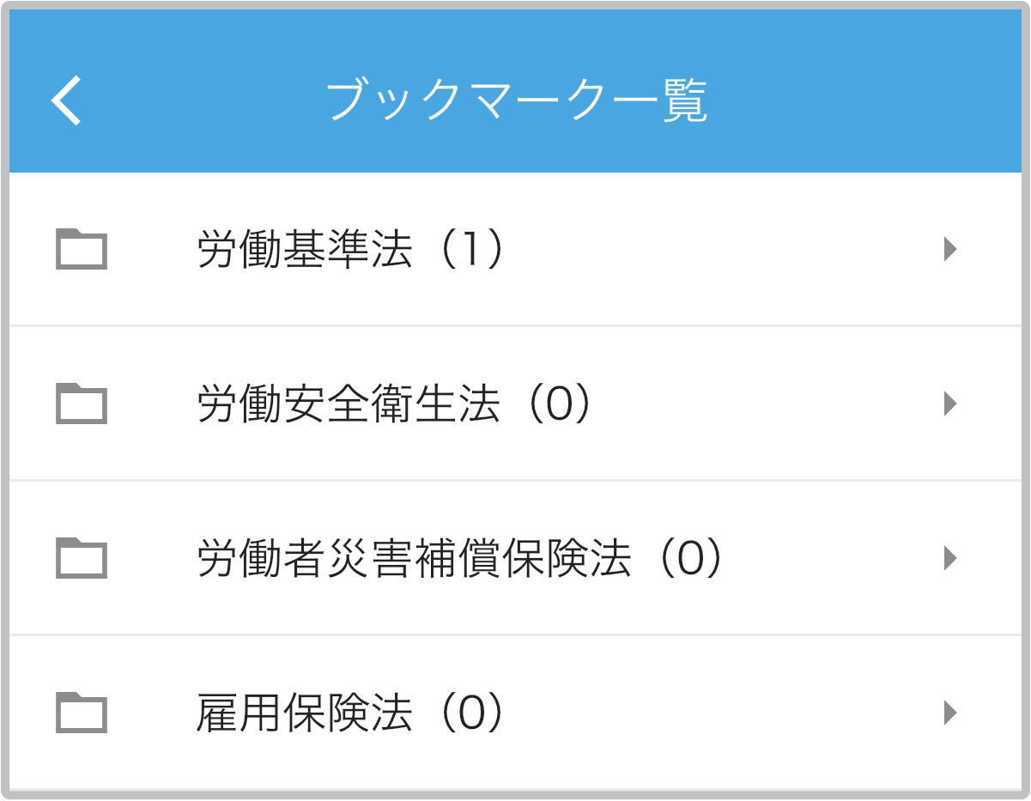Select the folder icon for 雇用保険法
The height and width of the screenshot is (801, 1031).
(82, 713)
